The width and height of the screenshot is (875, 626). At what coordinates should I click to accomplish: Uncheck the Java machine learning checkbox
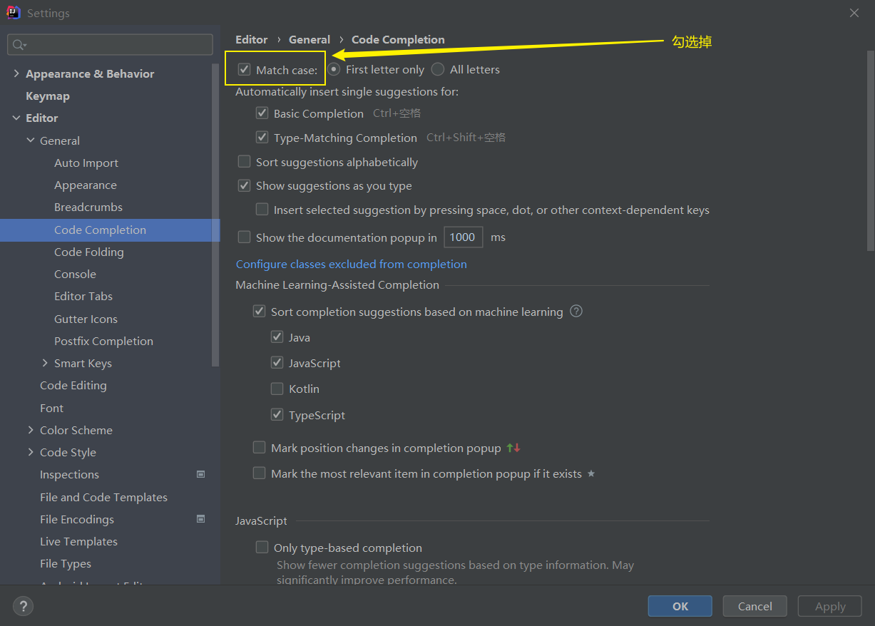pos(277,337)
